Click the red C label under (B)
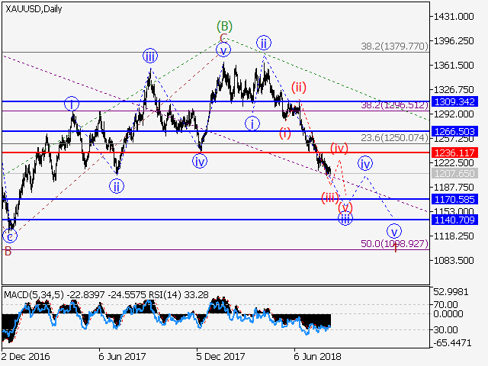This screenshot has height=366, width=488. (223, 37)
